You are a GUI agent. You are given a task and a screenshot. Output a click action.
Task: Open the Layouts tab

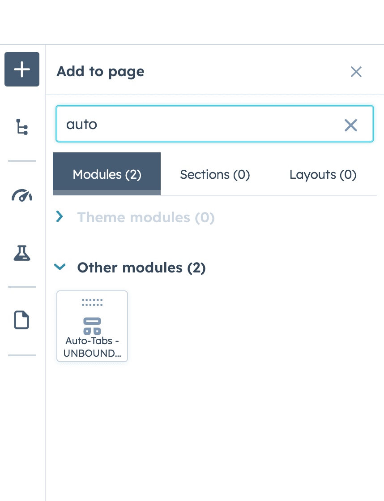point(323,174)
